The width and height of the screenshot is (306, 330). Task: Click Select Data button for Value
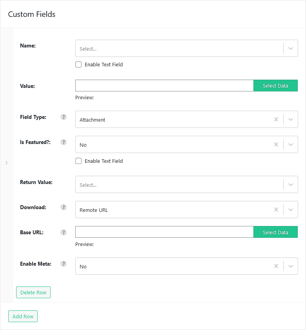[275, 86]
